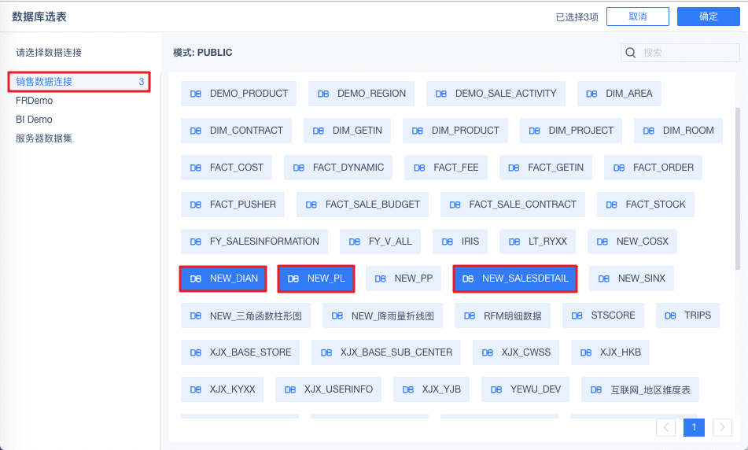
Task: Click the DB icon of FACT_COST
Action: point(196,168)
